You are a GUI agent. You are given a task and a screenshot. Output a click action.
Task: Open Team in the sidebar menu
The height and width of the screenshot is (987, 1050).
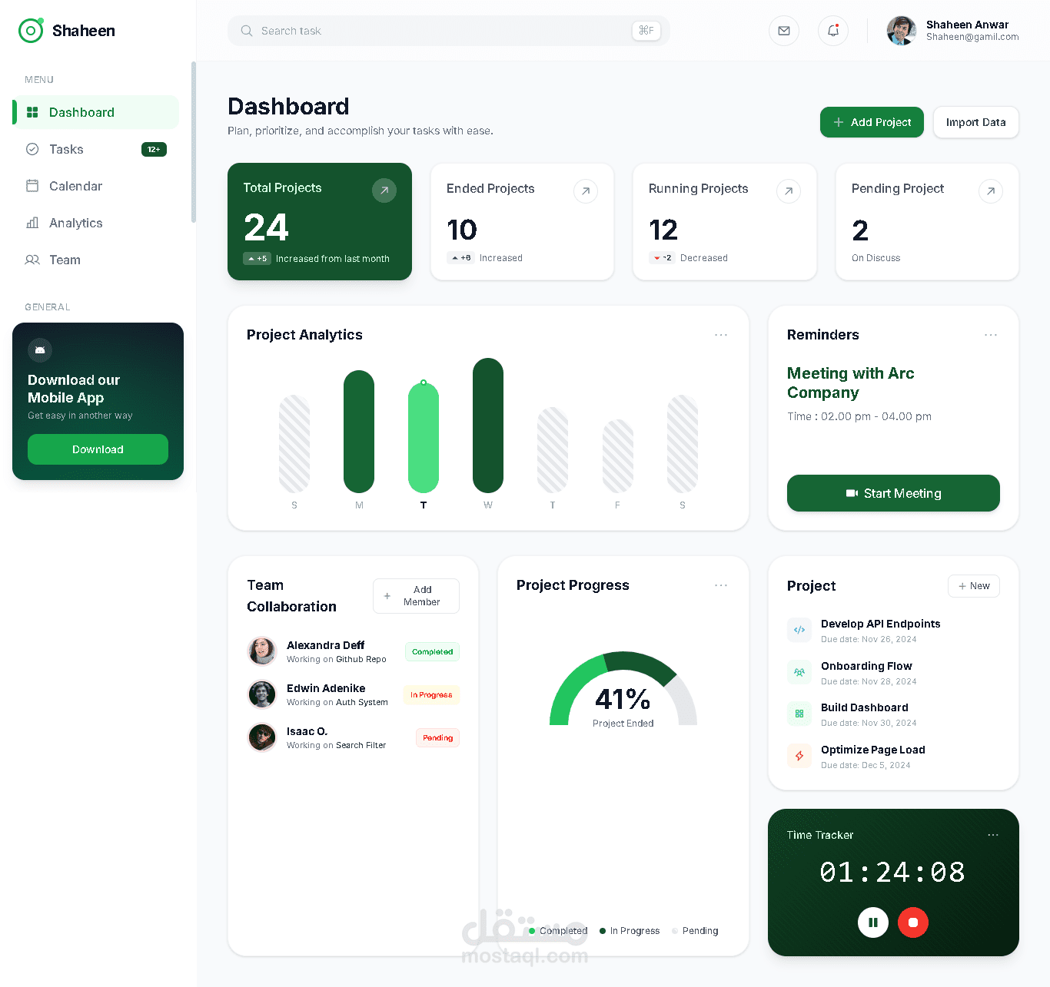pyautogui.click(x=96, y=260)
